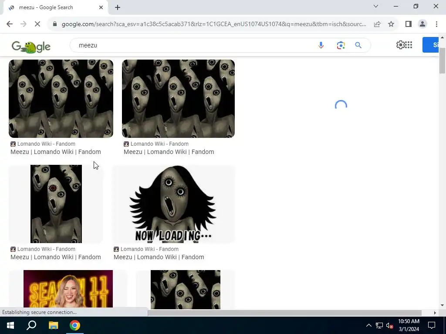
Task: Open the second wide Meezu crowd image
Action: pyautogui.click(x=178, y=99)
